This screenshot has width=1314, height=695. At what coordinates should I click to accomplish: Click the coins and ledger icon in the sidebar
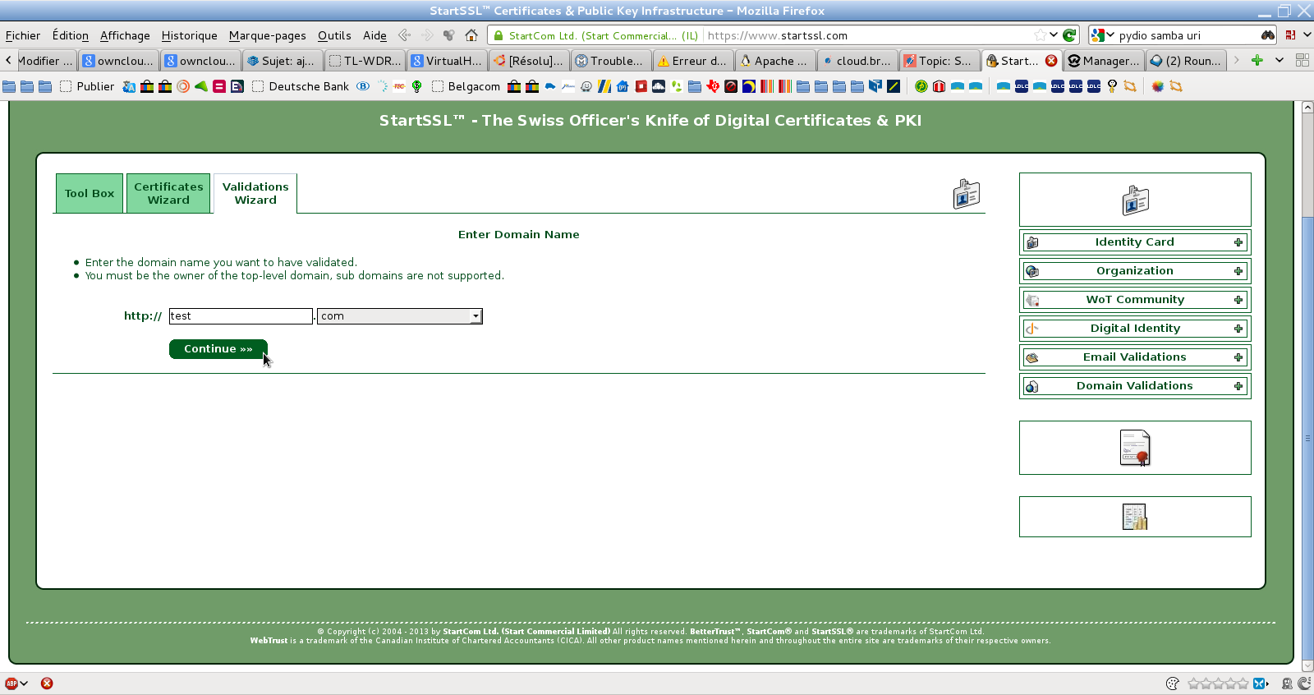[x=1135, y=517]
